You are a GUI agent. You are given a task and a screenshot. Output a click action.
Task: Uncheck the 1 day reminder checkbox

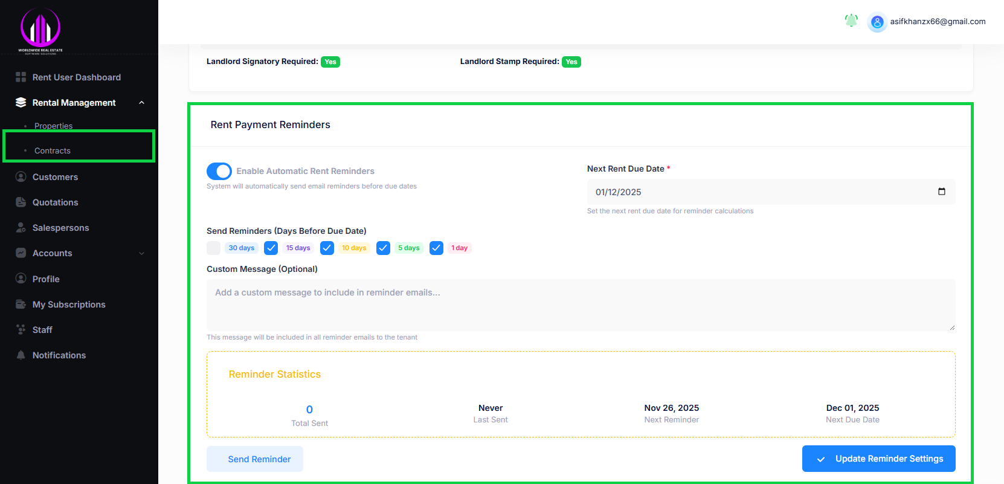coord(436,248)
